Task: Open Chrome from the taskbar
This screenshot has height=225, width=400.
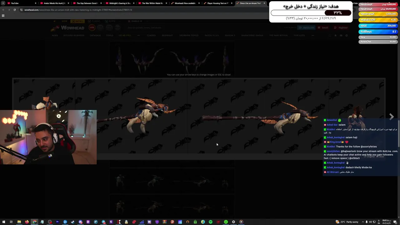Action: coord(34,222)
